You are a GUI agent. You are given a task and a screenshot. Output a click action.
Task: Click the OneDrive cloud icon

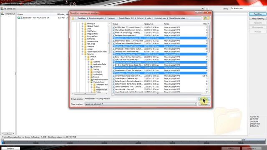pos(91,67)
